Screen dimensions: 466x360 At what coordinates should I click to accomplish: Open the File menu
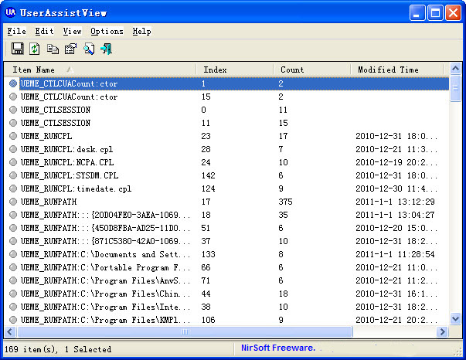point(16,32)
